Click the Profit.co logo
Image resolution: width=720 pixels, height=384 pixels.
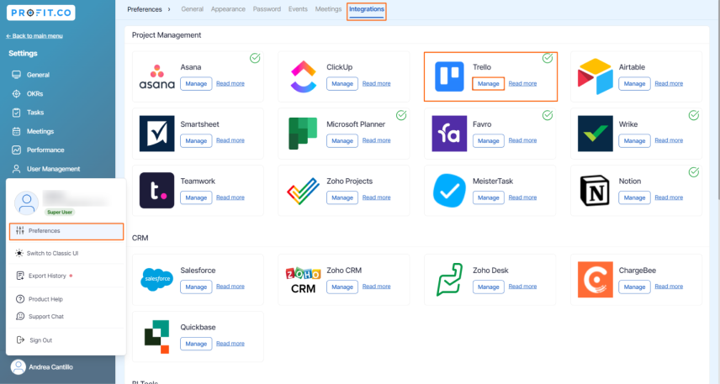click(41, 13)
